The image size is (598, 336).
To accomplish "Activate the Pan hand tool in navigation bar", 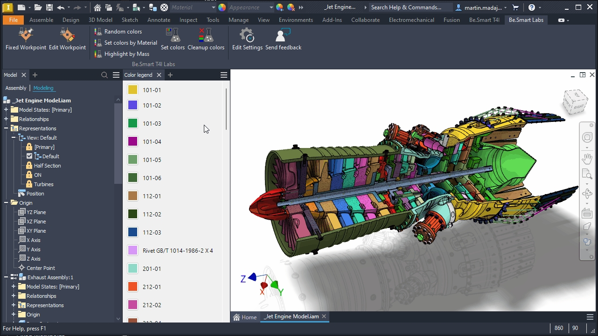I will pyautogui.click(x=587, y=159).
